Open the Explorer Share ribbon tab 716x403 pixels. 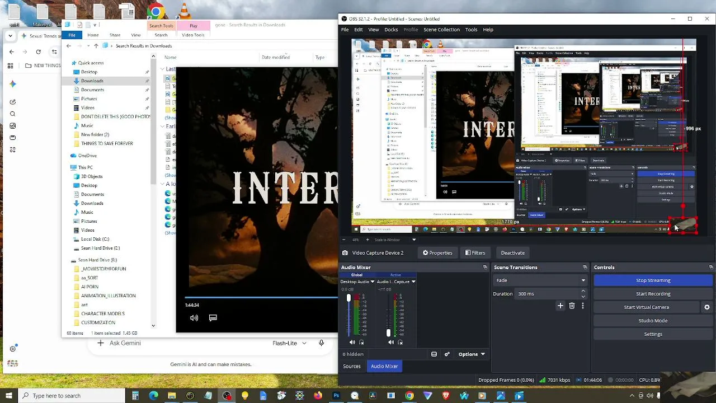(115, 35)
